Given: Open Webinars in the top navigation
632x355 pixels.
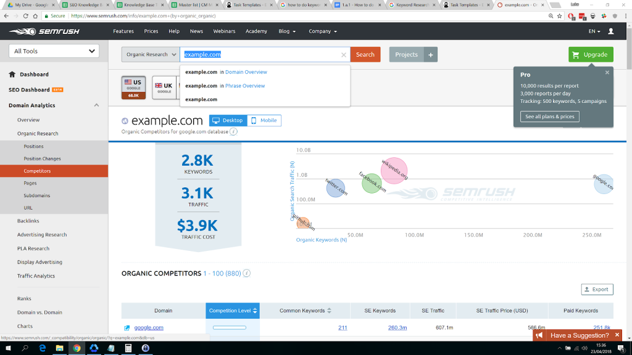Looking at the screenshot, I should click(x=224, y=31).
